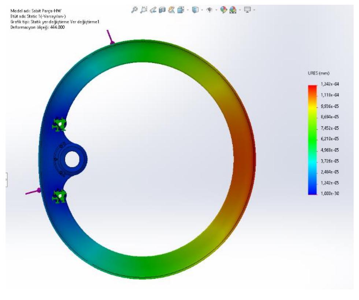This screenshot has height=300, width=359.
Task: Expand the View Orientation dropdown arrow
Action: pos(188,10)
